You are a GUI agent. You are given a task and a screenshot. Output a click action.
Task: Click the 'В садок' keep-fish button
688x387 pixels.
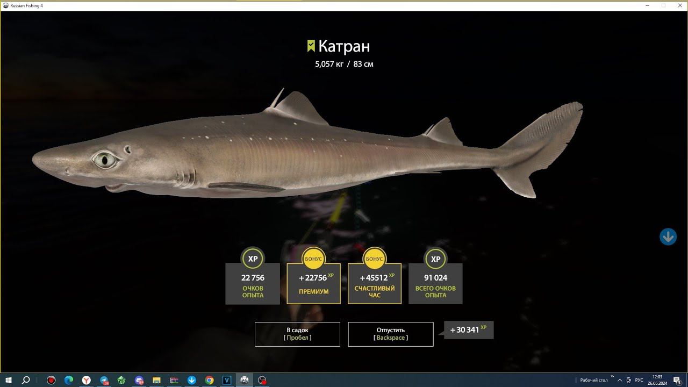point(297,334)
